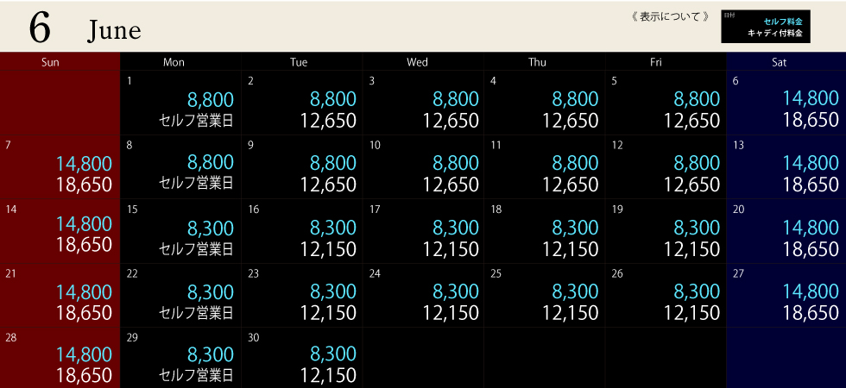Click the Wed column header
Screen dimensions: 846x388
[417, 62]
